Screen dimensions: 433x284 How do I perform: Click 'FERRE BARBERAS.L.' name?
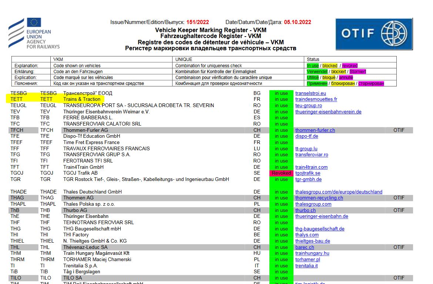tap(88, 117)
